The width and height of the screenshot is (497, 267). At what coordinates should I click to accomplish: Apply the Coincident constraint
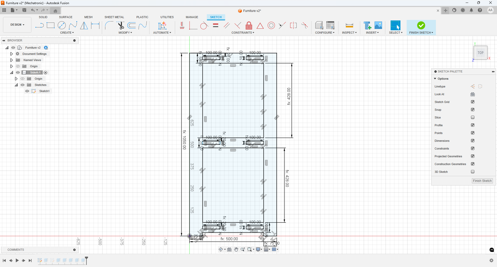pyautogui.click(x=193, y=25)
